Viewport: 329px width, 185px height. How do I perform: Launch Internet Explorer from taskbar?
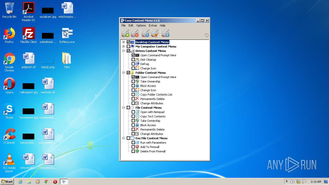pos(20,182)
